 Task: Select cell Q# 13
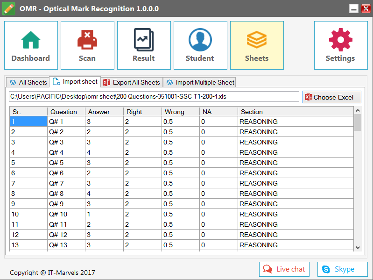(x=66, y=245)
